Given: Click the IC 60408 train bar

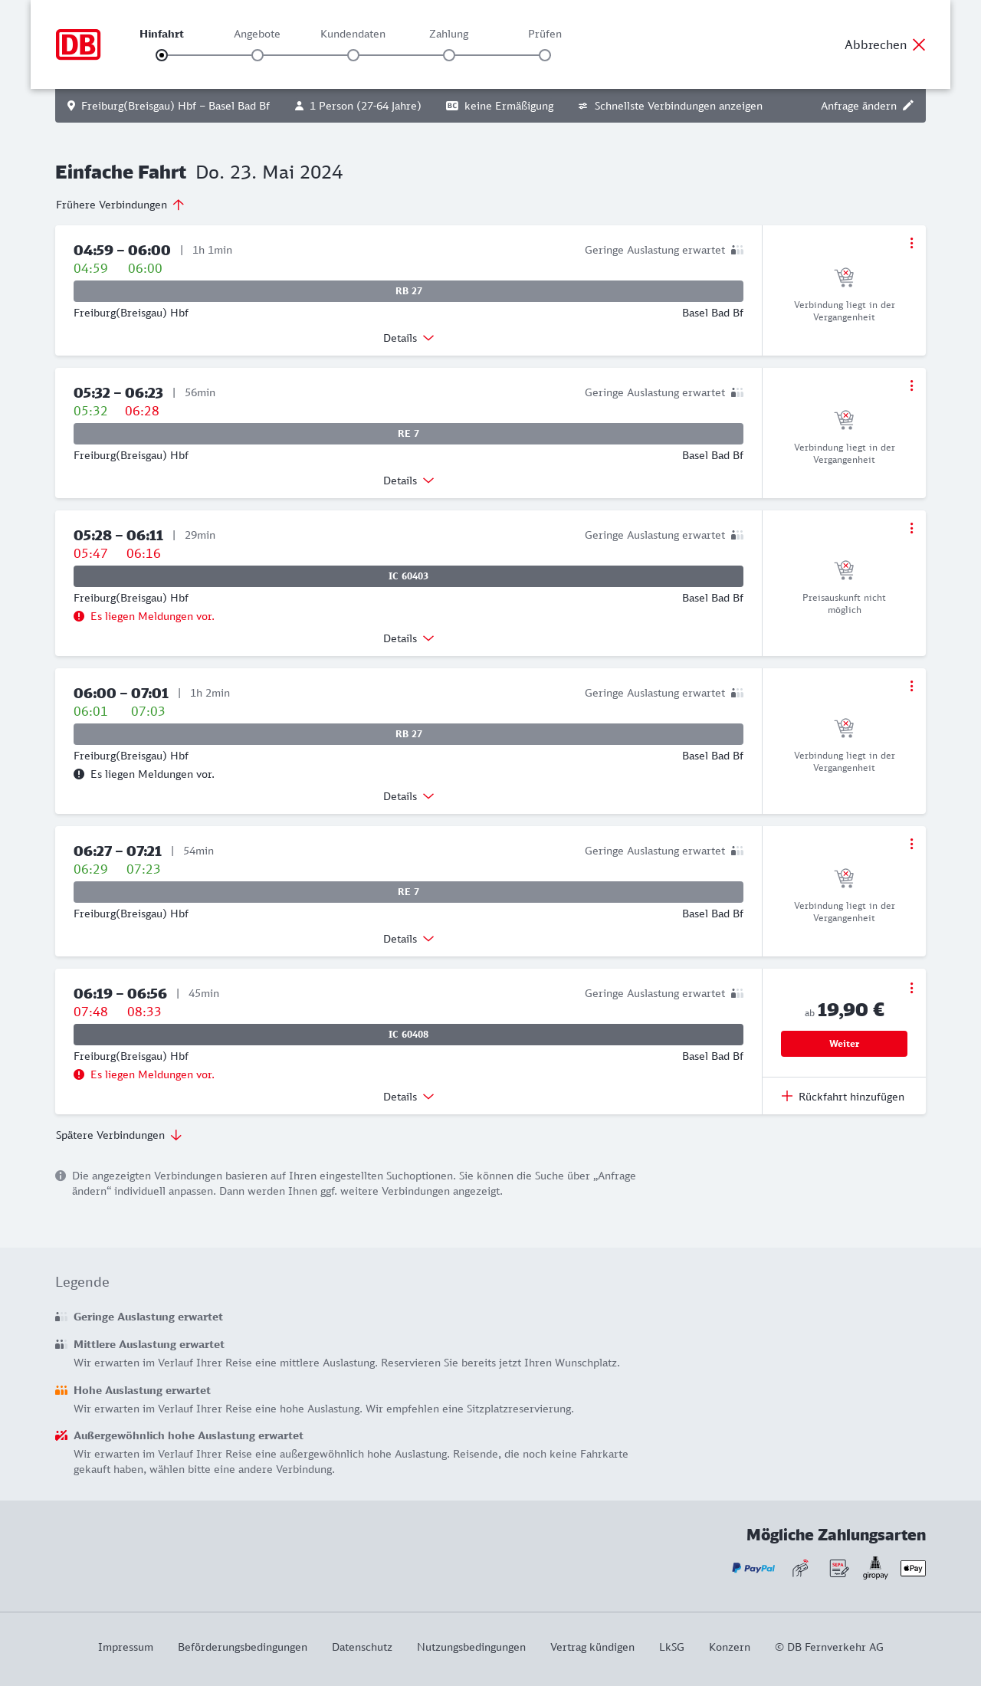Looking at the screenshot, I should tap(408, 1035).
